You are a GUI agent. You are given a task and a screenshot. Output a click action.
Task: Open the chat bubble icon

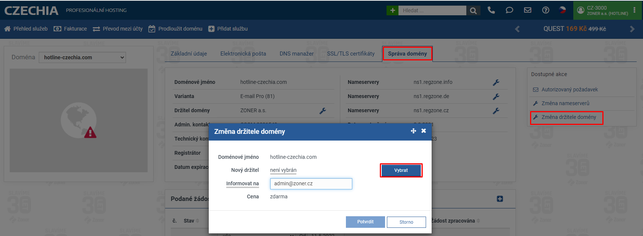click(509, 10)
